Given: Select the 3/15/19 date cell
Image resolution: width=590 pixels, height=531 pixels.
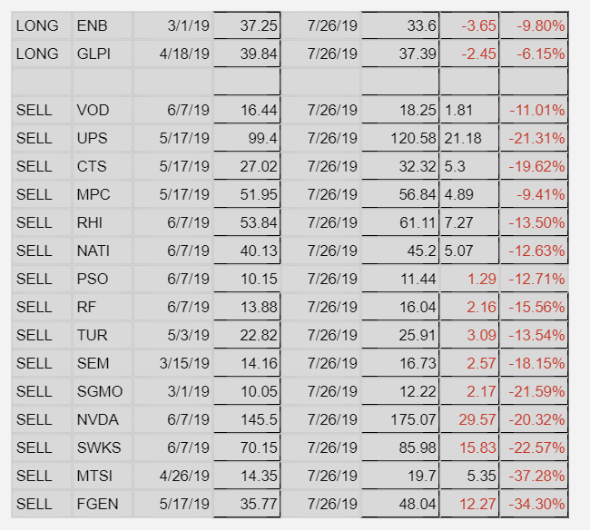Looking at the screenshot, I should click(172, 364).
